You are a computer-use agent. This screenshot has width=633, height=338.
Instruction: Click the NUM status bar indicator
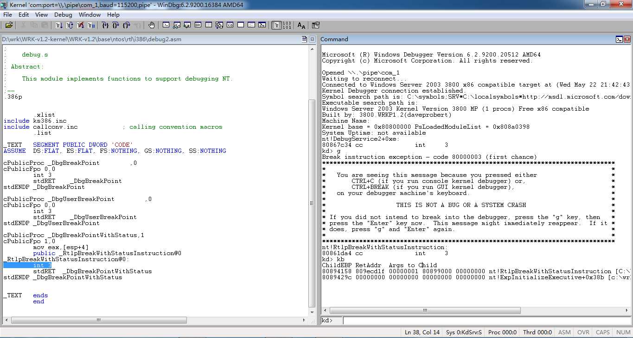tap(623, 332)
